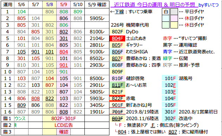Image resolution: width=222 pixels, height=136 pixels.
Task: Select the 821F cell in train list
Action: [x=118, y=92]
